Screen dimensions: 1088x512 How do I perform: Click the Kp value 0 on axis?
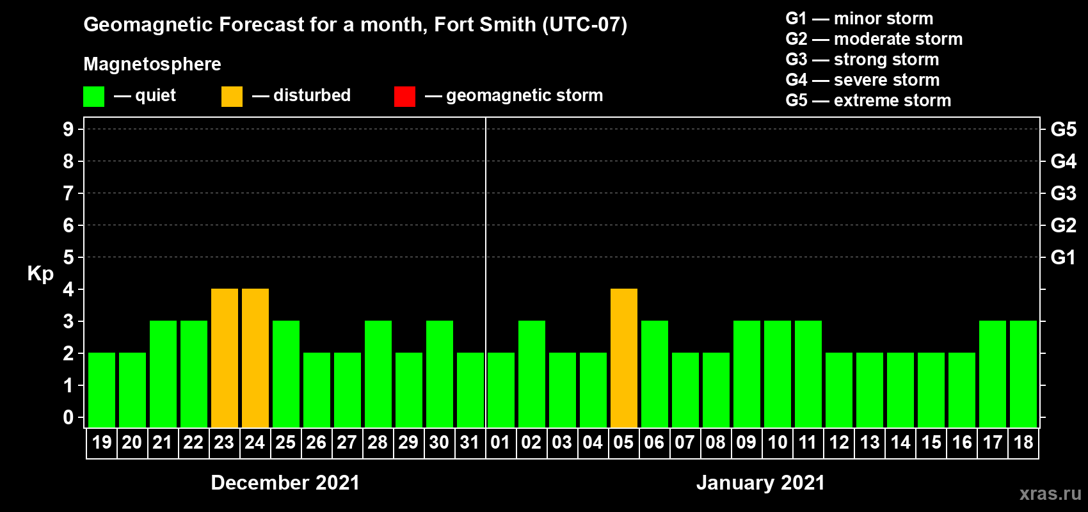[68, 417]
